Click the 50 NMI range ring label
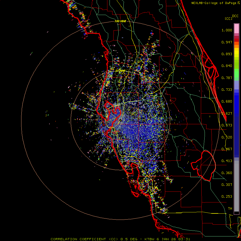Viewport: 241px width, 241px height. [120, 71]
